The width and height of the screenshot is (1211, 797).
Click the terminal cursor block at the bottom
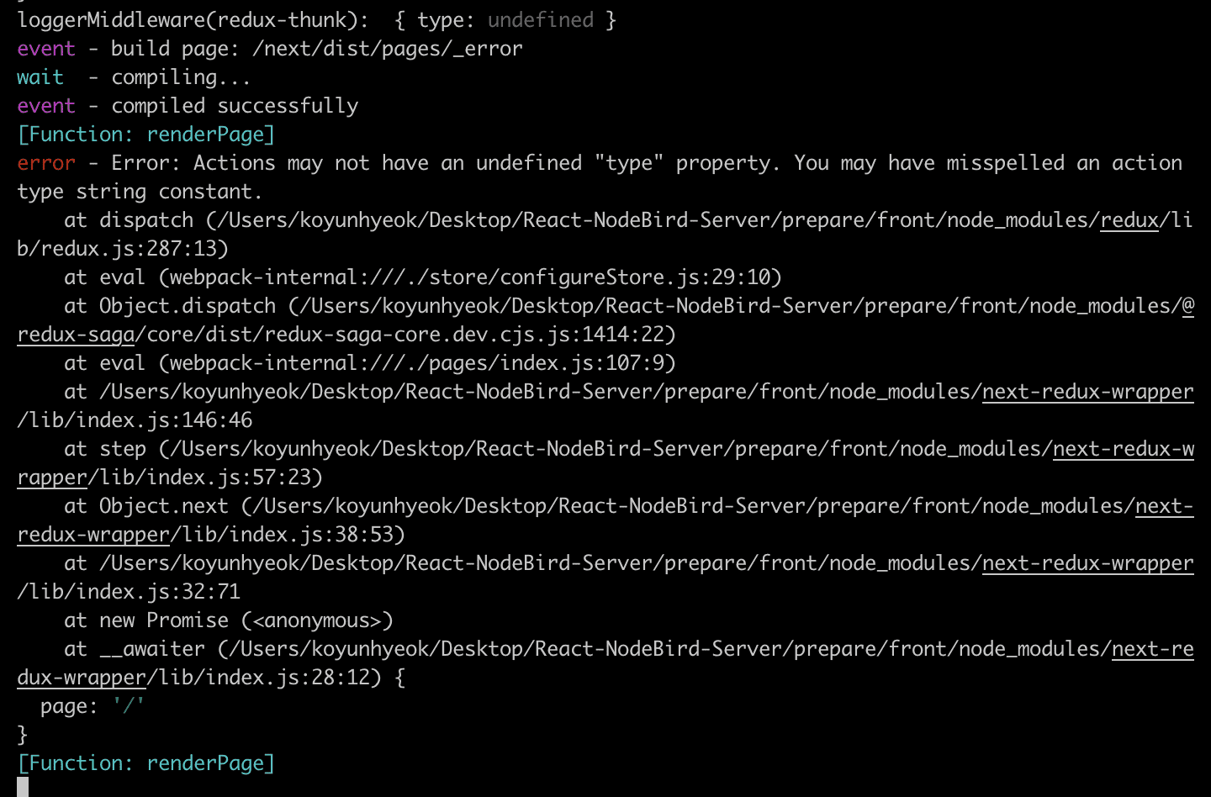pos(23,787)
